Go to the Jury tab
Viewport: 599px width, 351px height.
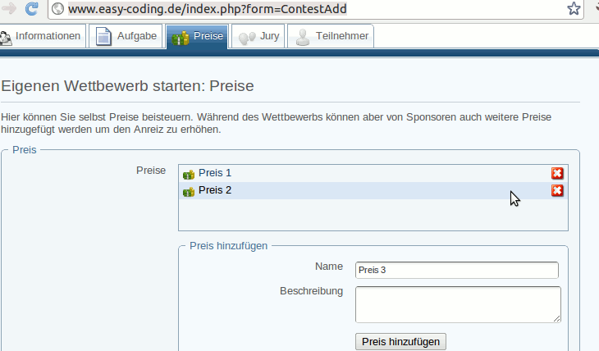[x=259, y=36]
